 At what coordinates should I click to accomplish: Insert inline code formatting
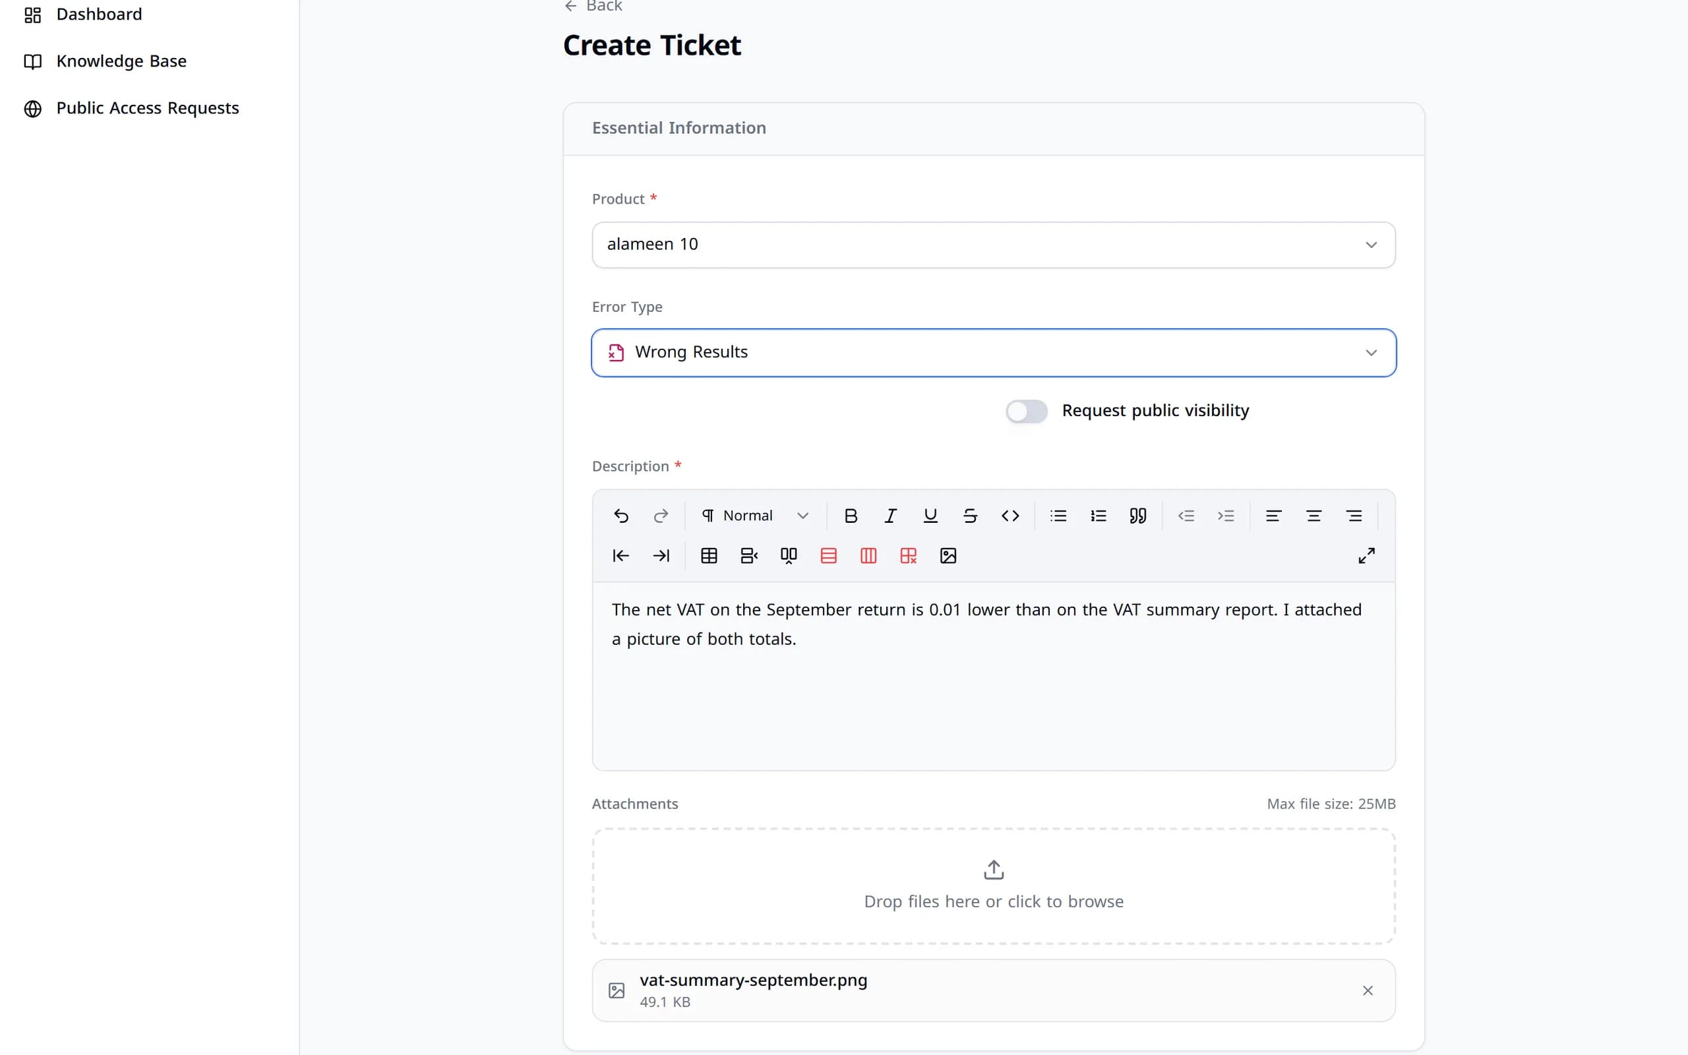pyautogui.click(x=1010, y=516)
